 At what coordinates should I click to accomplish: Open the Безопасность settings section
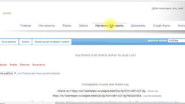coord(39,65)
